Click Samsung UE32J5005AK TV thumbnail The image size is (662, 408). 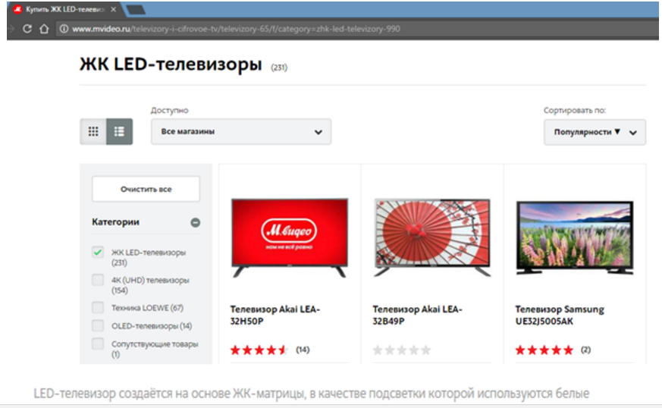pos(575,237)
